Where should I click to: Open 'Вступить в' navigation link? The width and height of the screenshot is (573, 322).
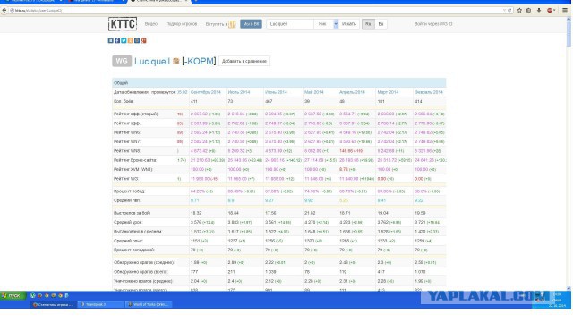(217, 24)
